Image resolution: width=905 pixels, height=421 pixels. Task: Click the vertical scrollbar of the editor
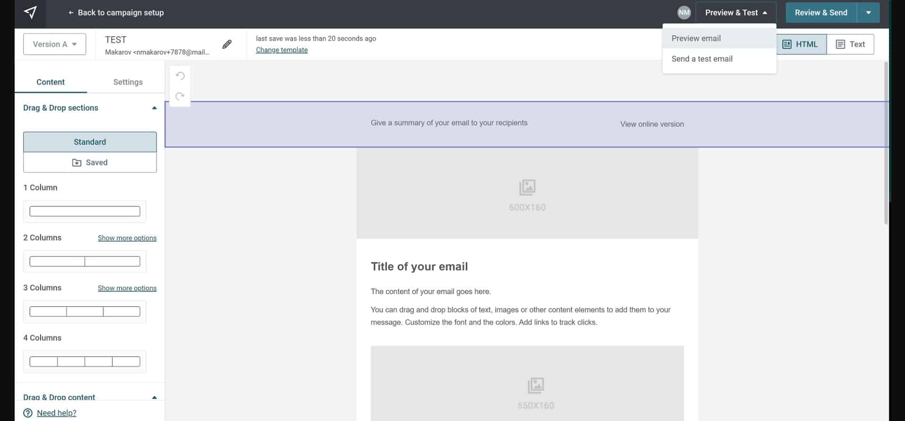886,143
